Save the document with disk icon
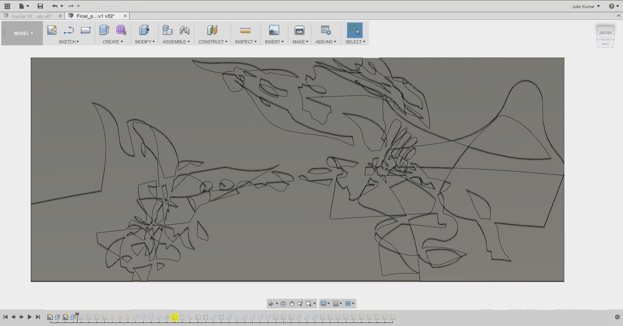The image size is (623, 326). (40, 6)
